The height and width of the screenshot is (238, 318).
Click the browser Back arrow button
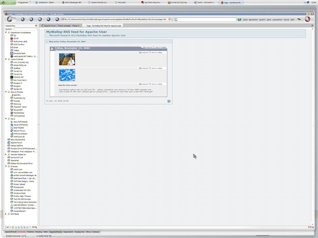(10, 19)
